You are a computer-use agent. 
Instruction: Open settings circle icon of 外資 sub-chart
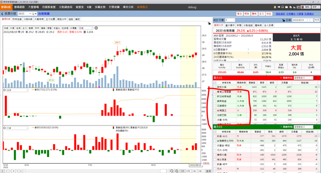(x=4, y=128)
